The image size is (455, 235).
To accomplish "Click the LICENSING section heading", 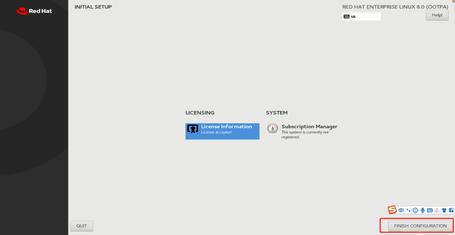I will click(200, 113).
